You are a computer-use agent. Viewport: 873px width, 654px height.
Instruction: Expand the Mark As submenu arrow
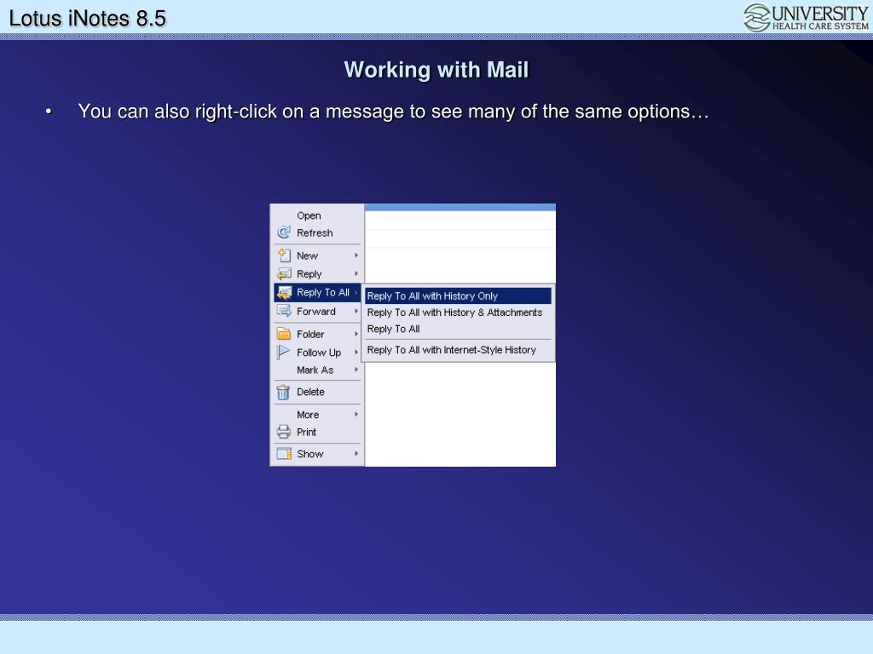click(x=356, y=370)
